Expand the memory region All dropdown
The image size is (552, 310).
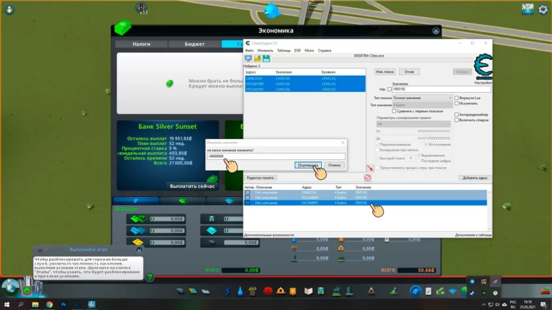coord(413,124)
